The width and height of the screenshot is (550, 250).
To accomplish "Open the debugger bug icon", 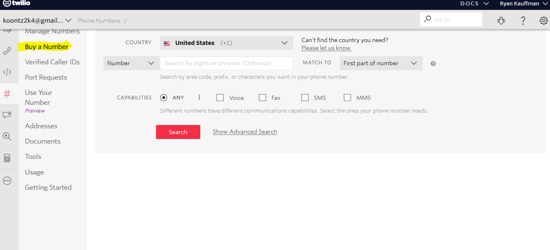I will [501, 21].
